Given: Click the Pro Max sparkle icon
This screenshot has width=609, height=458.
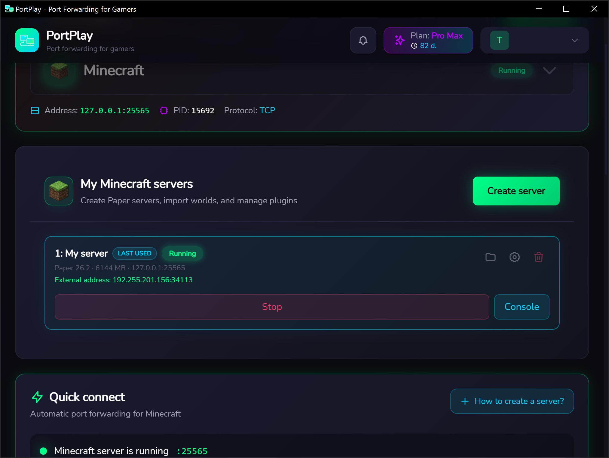Looking at the screenshot, I should (399, 40).
